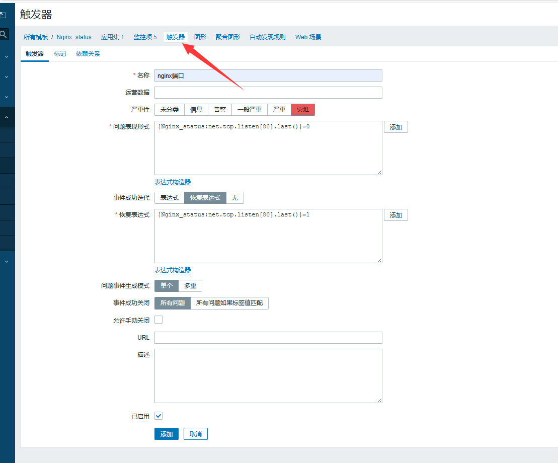Switch to the 标记 sub-tab

pyautogui.click(x=60, y=54)
